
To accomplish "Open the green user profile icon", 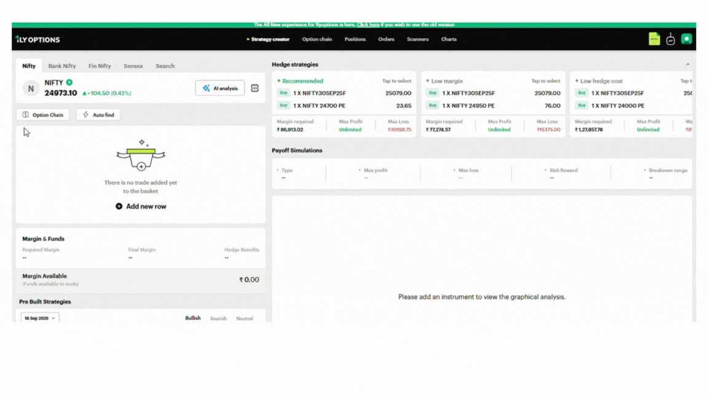I will [x=686, y=39].
